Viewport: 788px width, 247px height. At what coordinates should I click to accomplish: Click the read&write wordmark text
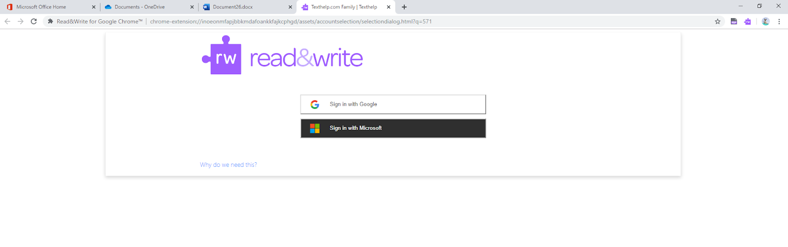coord(306,58)
